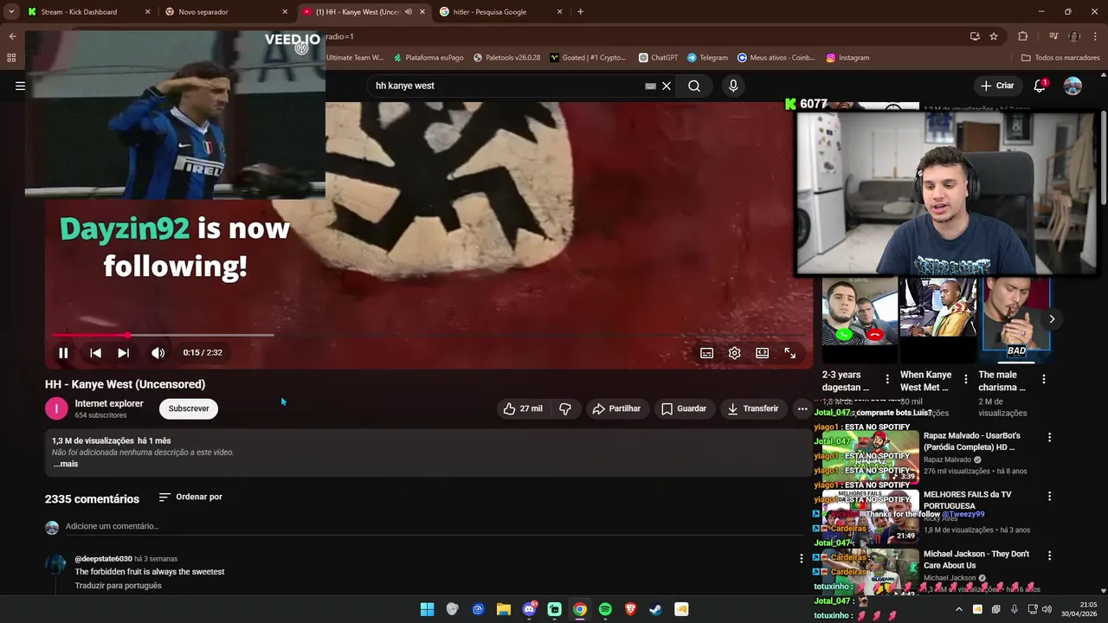Open Discord from the taskbar
The height and width of the screenshot is (623, 1108).
[529, 609]
